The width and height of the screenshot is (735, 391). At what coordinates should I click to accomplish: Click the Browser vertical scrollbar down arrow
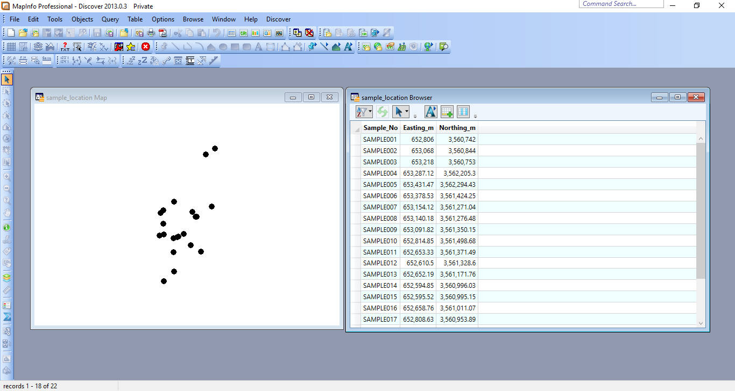(x=700, y=322)
